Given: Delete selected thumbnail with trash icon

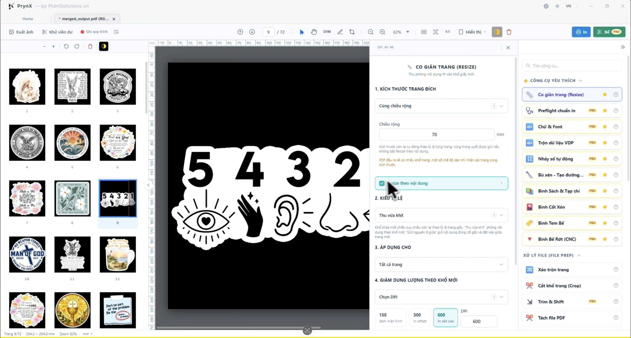Looking at the screenshot, I should click(90, 46).
